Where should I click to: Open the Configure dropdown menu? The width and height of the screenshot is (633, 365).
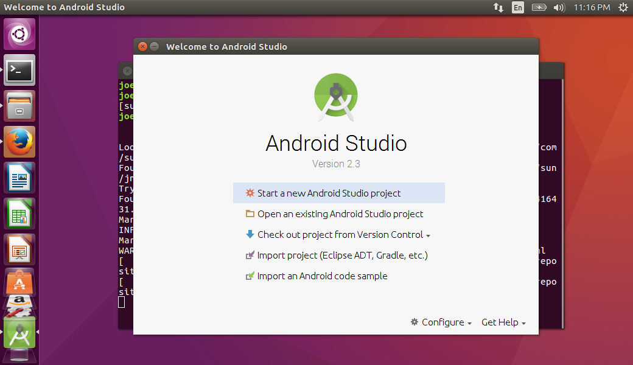click(x=441, y=322)
